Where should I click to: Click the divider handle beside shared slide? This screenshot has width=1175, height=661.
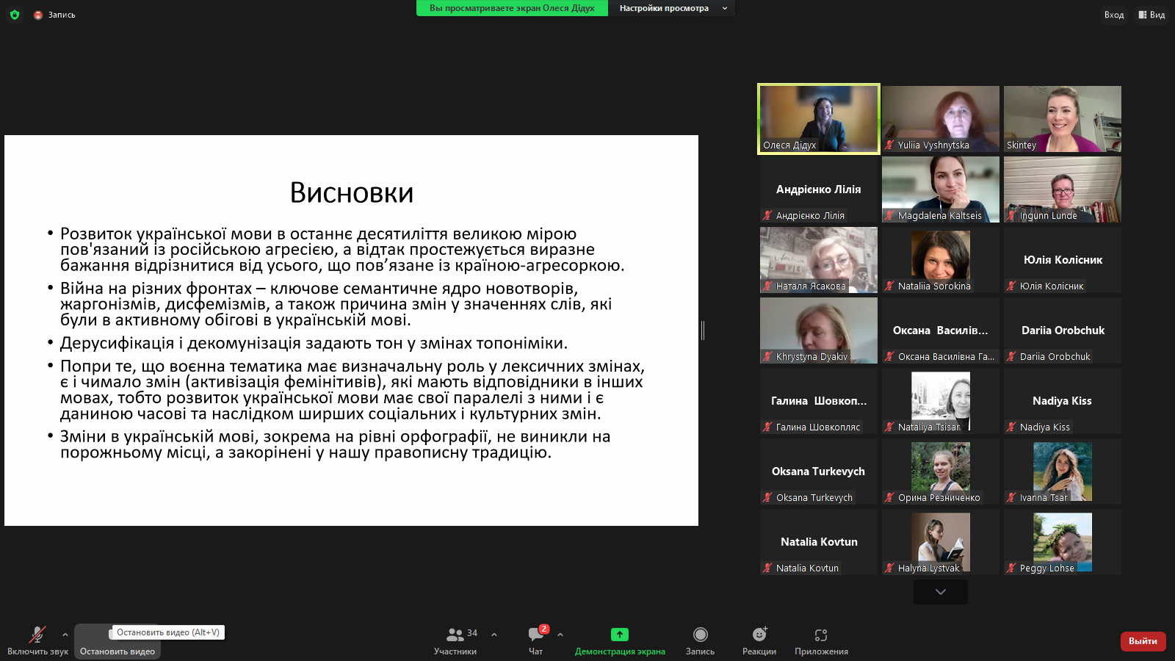(x=703, y=330)
